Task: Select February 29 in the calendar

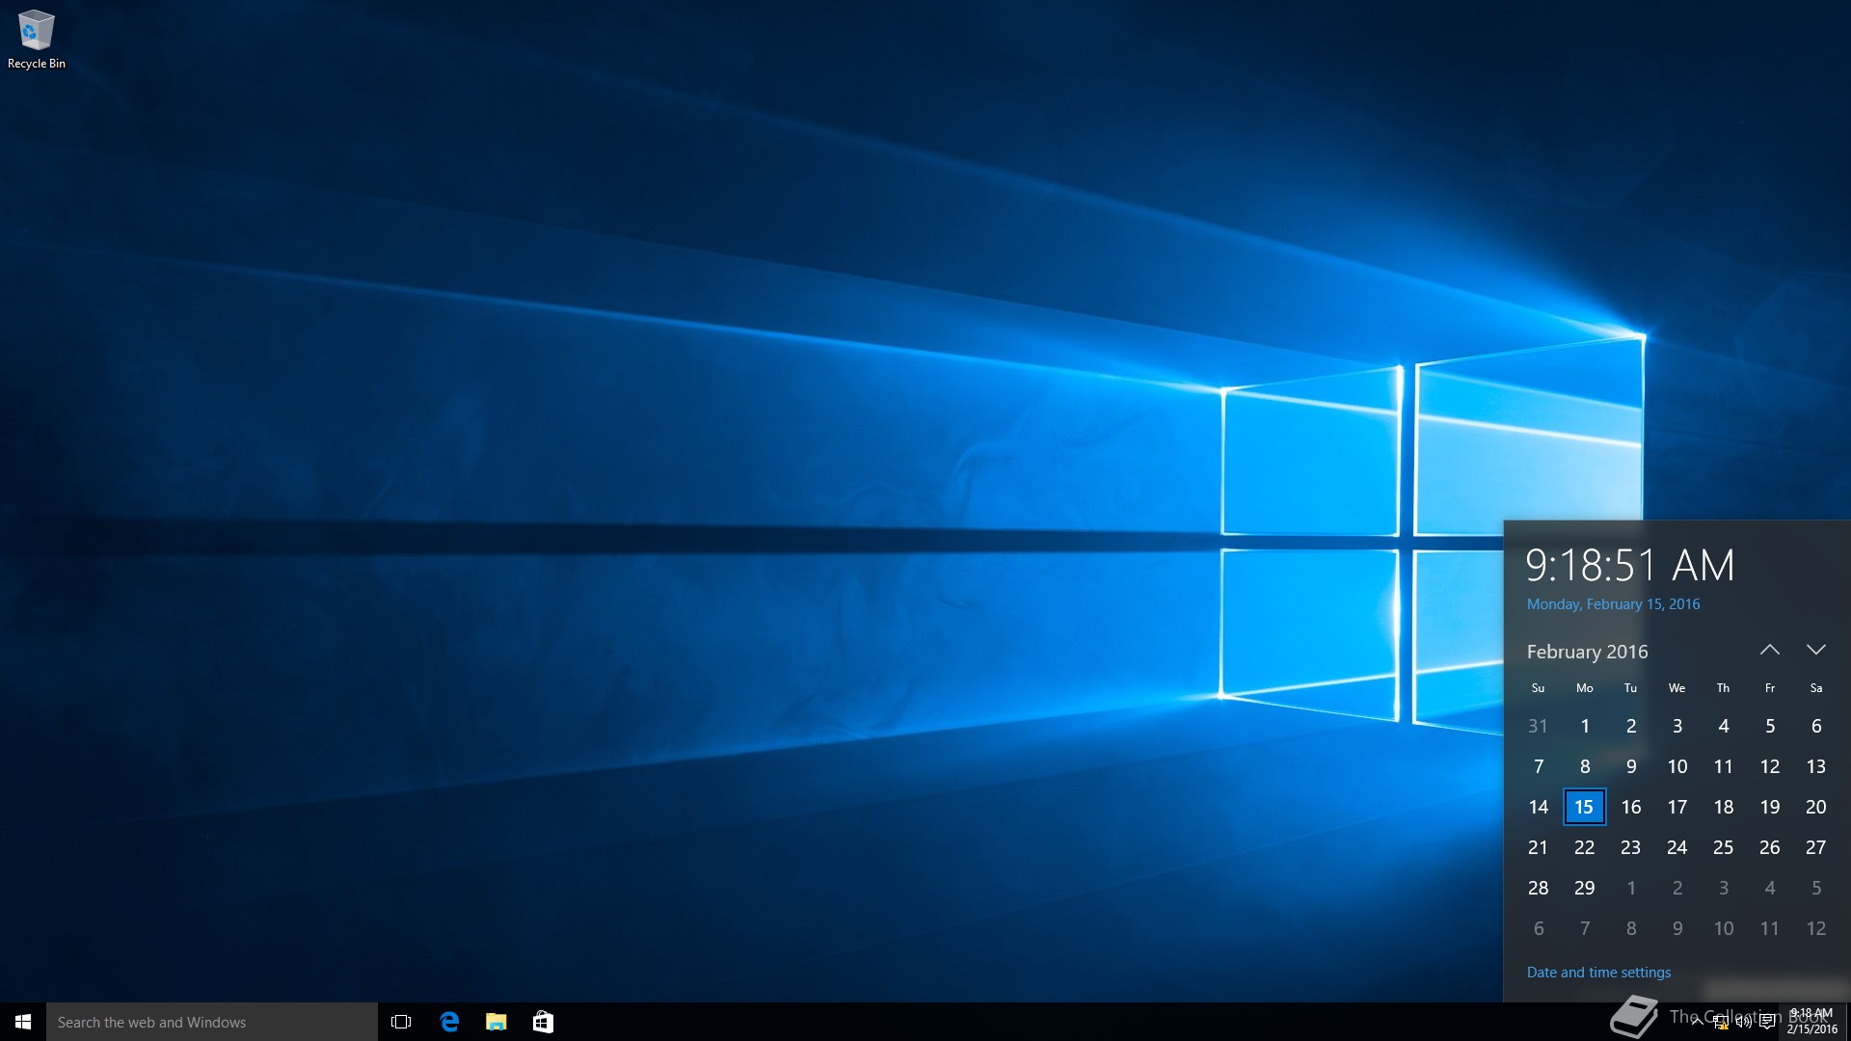Action: tap(1584, 888)
